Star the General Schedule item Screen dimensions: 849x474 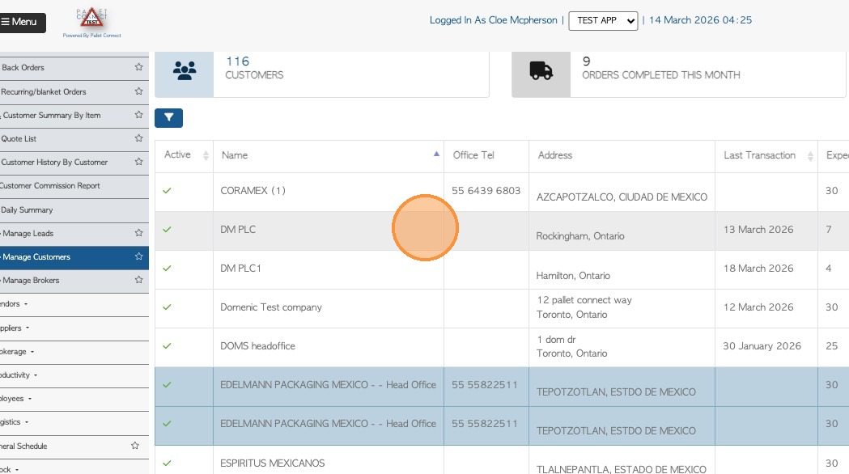(135, 446)
